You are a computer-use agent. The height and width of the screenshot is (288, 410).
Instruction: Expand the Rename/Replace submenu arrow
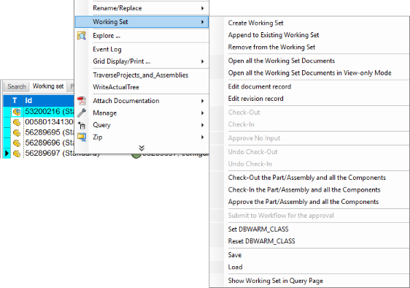point(202,8)
